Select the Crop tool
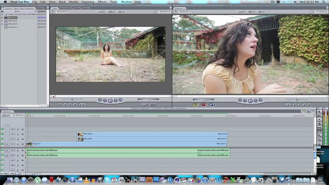This screenshot has width=329, height=185. click(x=319, y=139)
